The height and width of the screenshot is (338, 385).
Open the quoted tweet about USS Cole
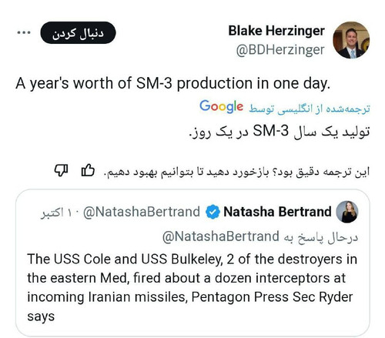click(192, 263)
